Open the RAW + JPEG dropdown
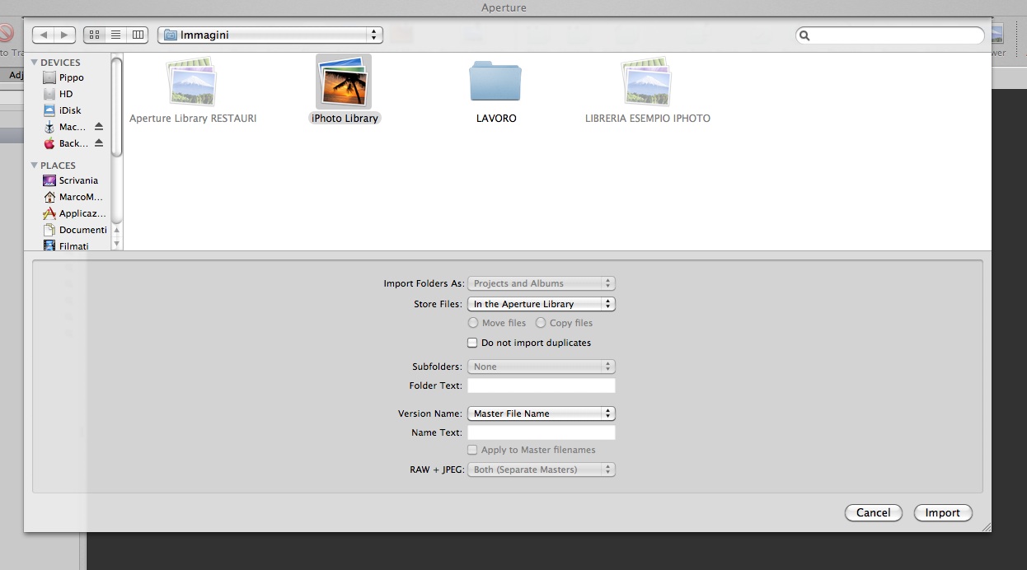 tap(542, 470)
